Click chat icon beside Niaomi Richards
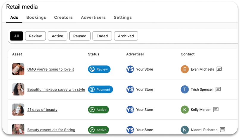This screenshot has height=138, width=240. point(222,130)
